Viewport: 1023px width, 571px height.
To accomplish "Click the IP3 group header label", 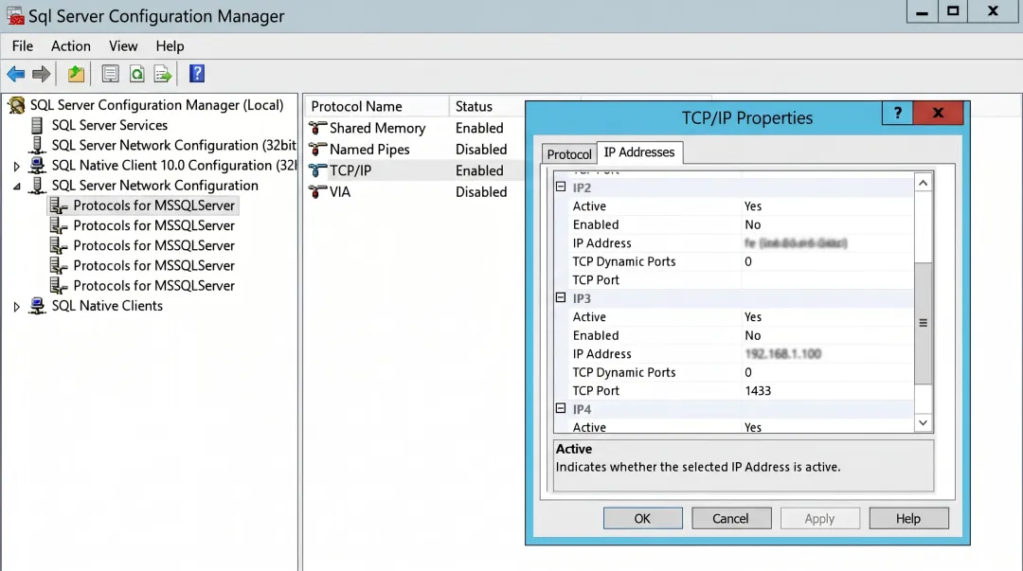I will coord(582,299).
